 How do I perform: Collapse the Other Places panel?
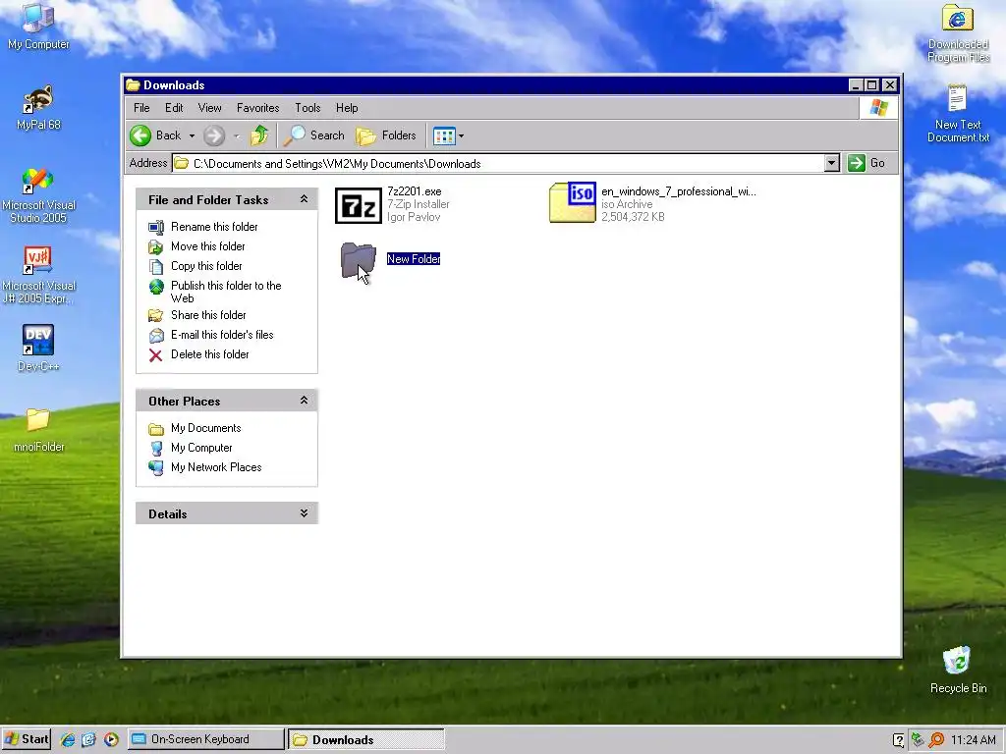pyautogui.click(x=305, y=401)
